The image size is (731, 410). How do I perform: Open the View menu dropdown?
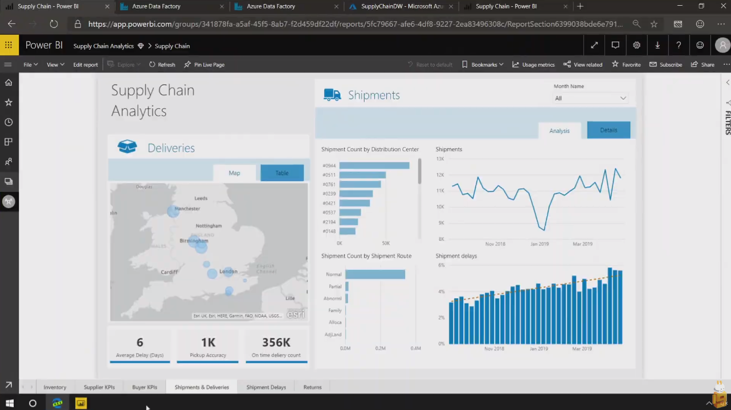[55, 64]
